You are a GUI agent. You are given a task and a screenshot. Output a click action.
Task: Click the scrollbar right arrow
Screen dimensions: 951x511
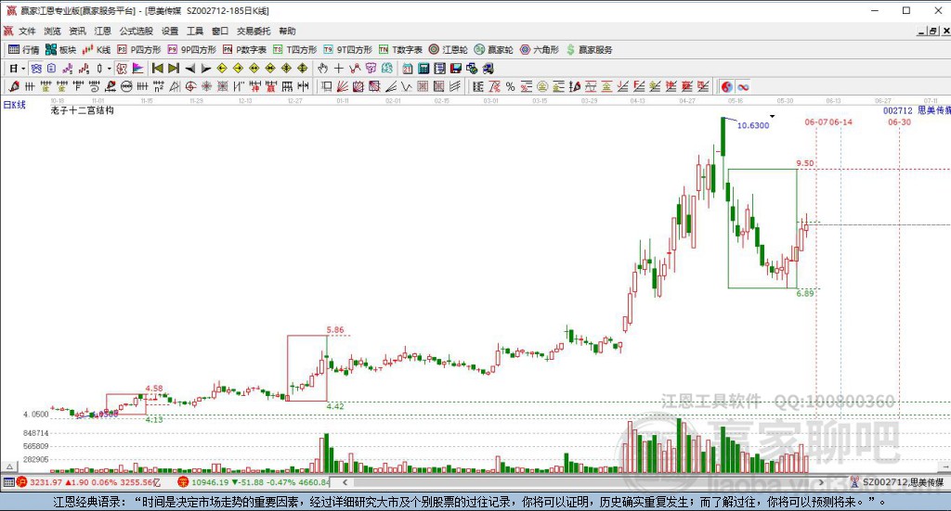(821, 482)
